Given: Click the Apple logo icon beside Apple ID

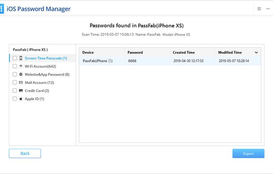Looking at the screenshot, I should (21, 98).
